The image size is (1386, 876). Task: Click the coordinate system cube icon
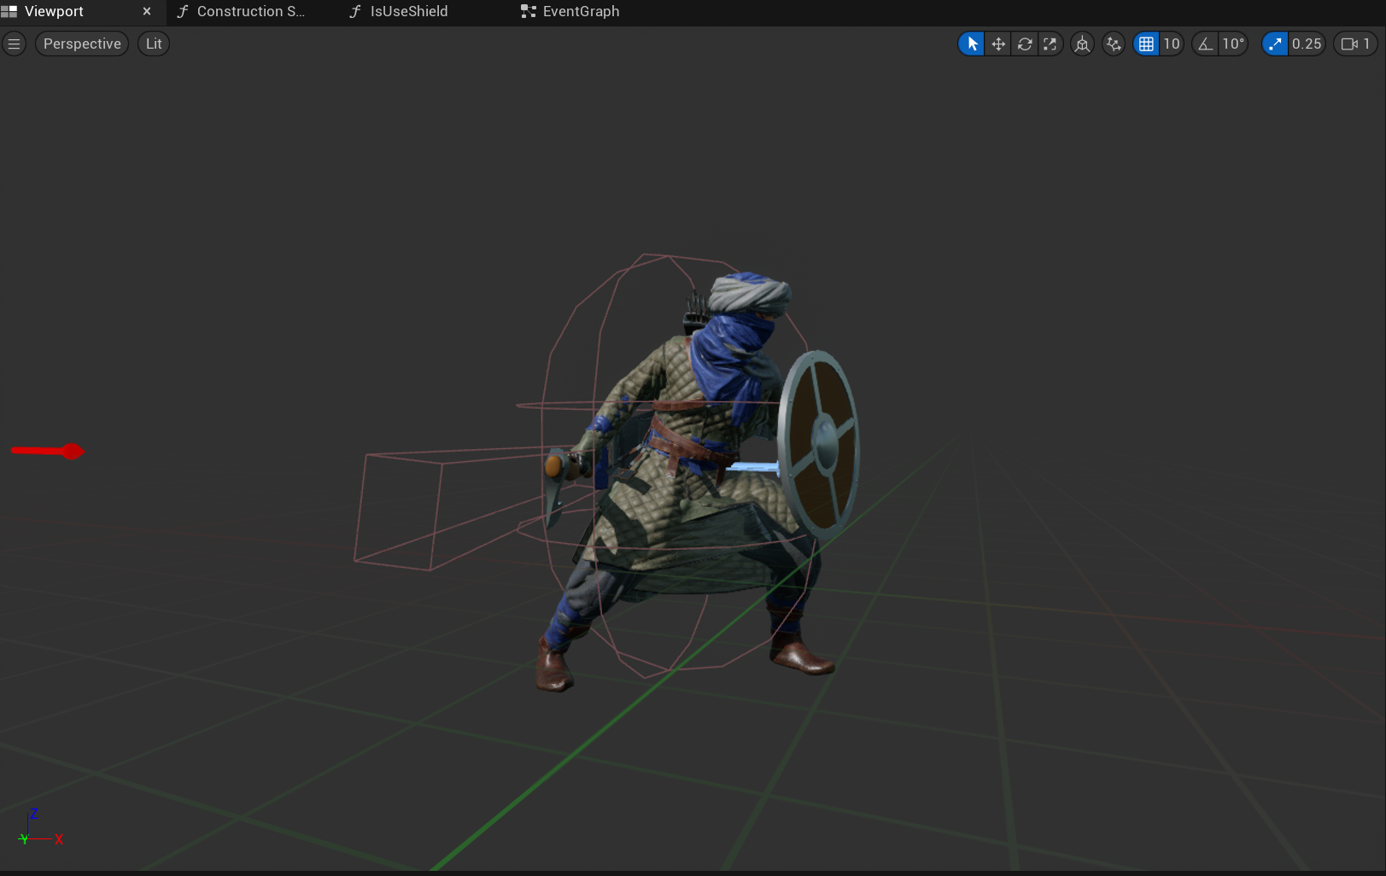pyautogui.click(x=1082, y=44)
